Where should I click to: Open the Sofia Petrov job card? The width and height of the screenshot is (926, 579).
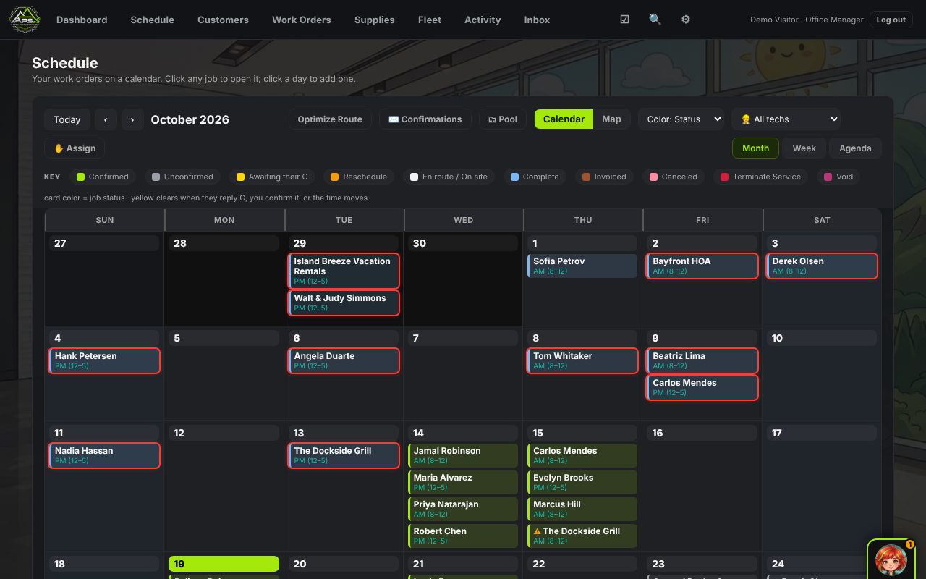point(582,266)
